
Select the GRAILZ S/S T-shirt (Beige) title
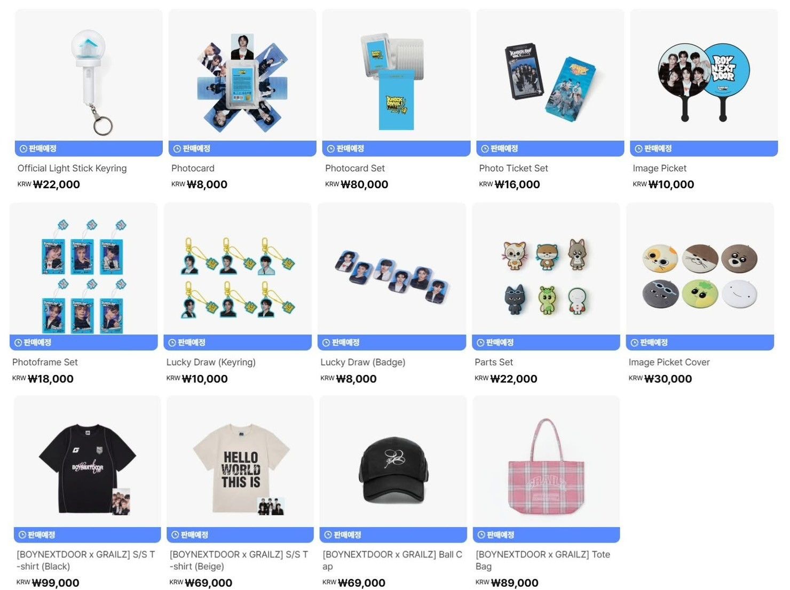(239, 560)
